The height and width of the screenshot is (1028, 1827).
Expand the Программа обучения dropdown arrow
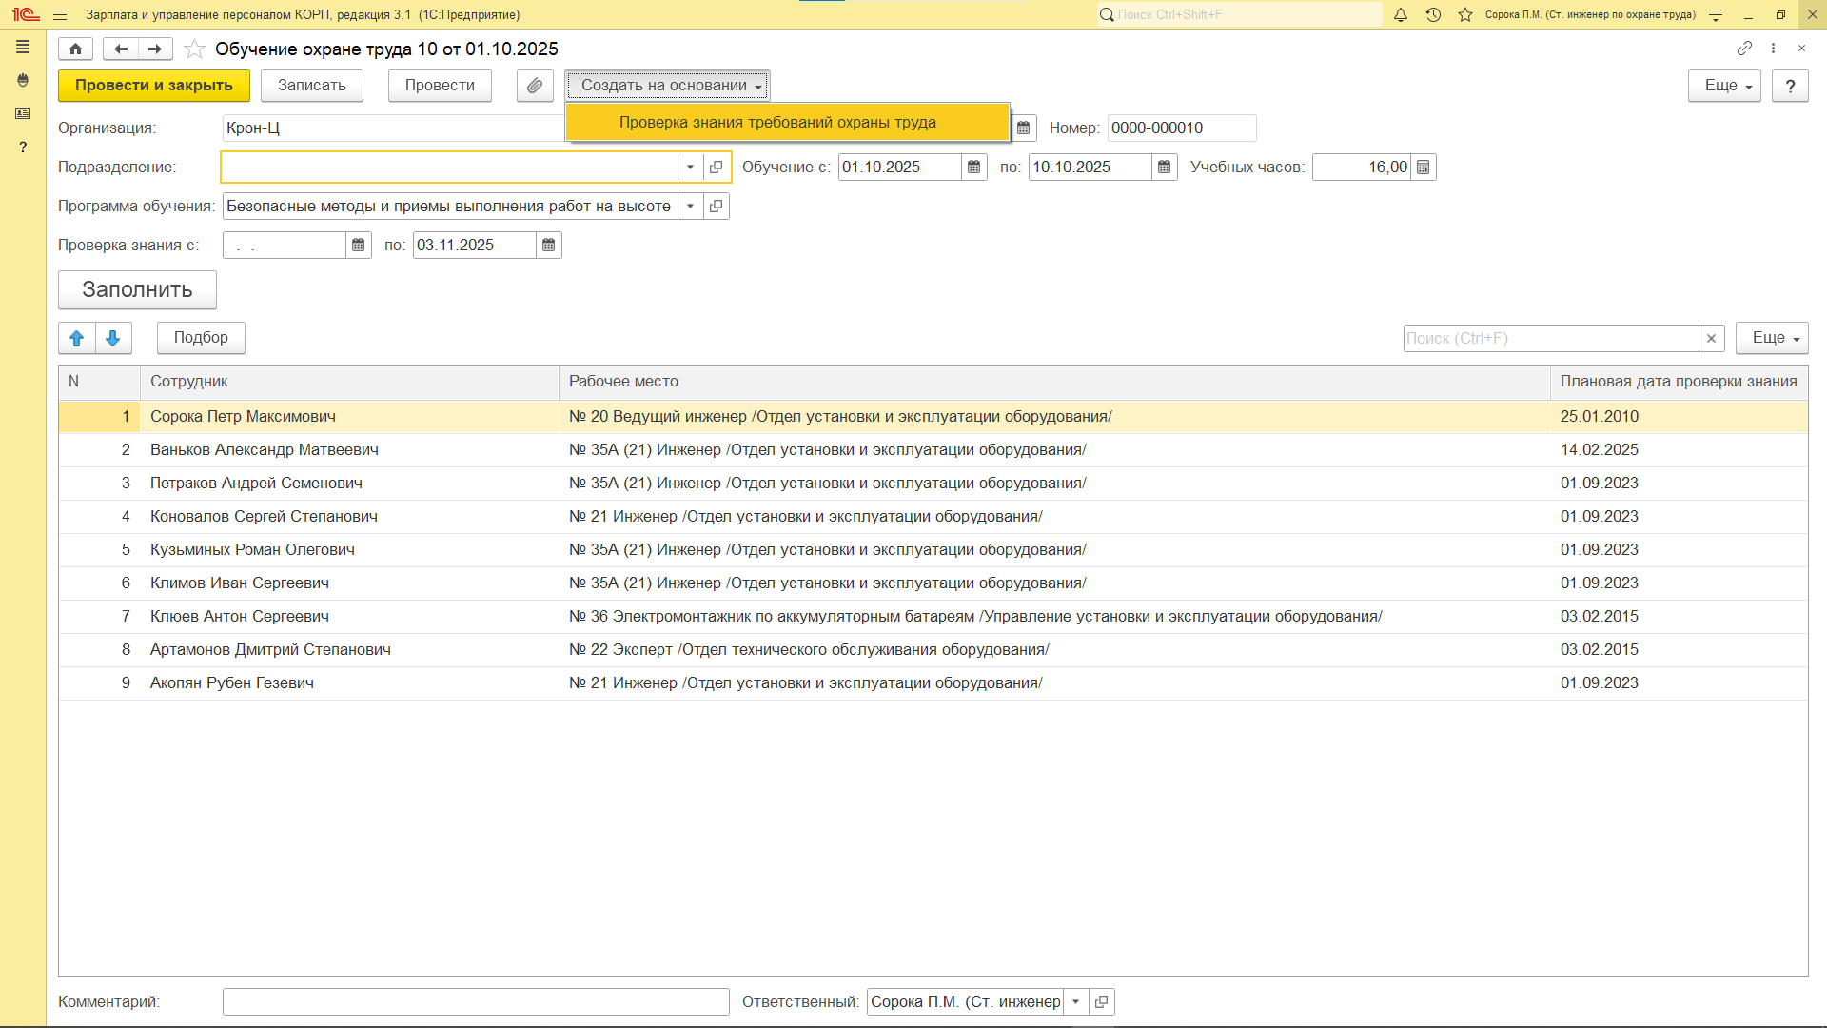point(690,207)
